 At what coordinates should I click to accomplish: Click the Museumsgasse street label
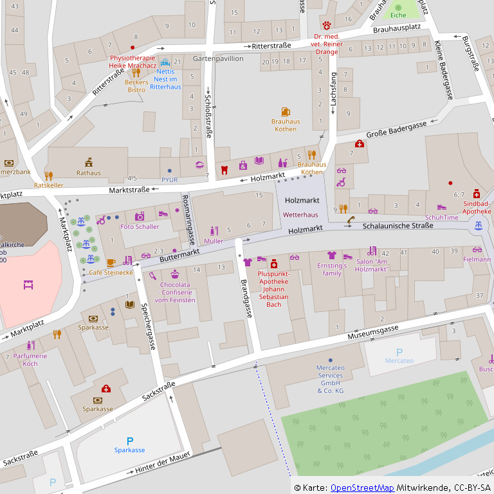pos(372,332)
